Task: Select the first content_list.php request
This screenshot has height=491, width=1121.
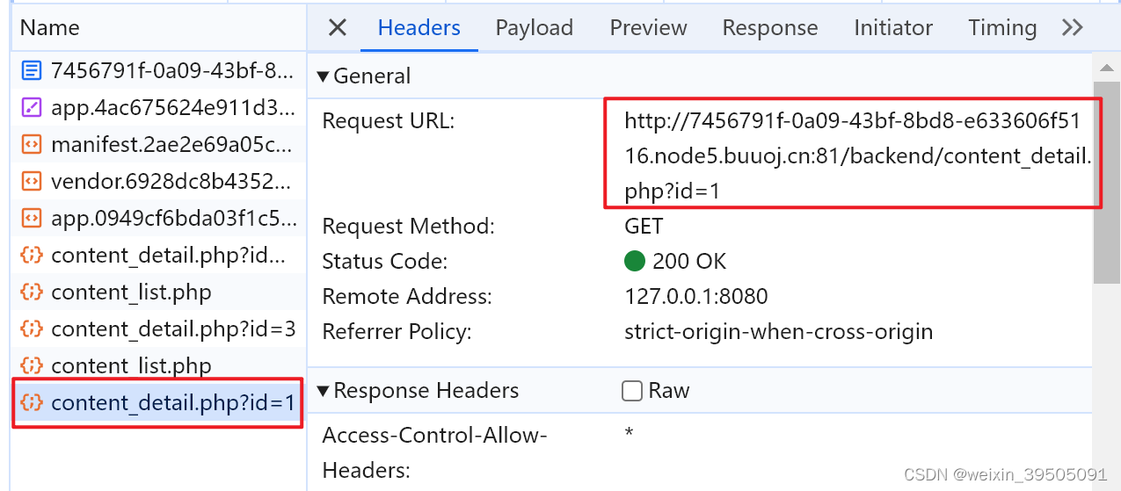Action: pyautogui.click(x=159, y=292)
